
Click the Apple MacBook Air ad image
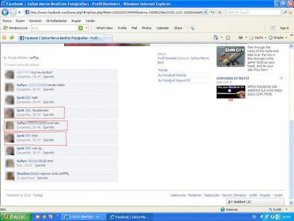pos(230,92)
